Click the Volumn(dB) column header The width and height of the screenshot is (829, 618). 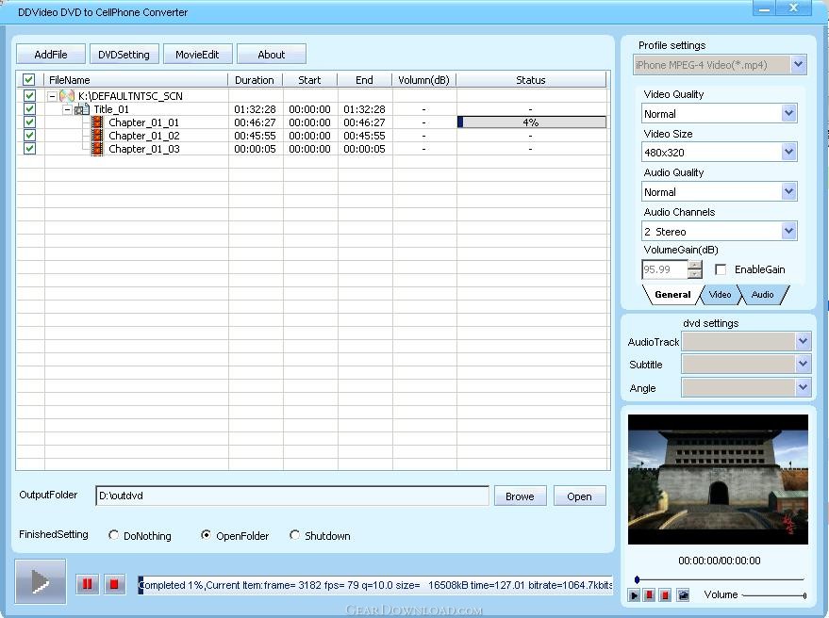423,80
